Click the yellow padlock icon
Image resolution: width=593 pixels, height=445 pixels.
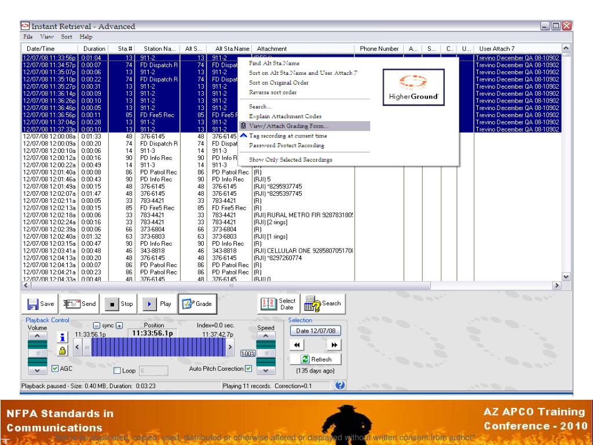point(63,351)
